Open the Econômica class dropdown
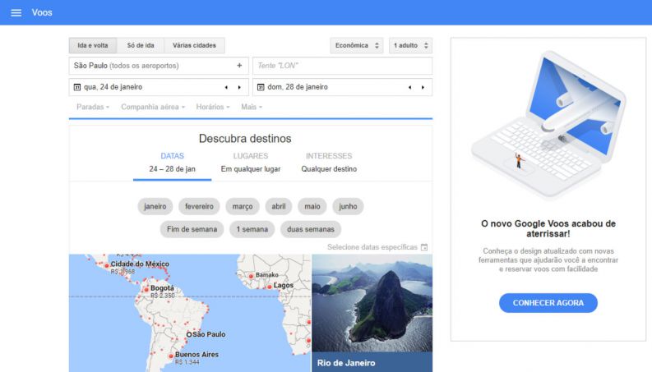 click(357, 46)
